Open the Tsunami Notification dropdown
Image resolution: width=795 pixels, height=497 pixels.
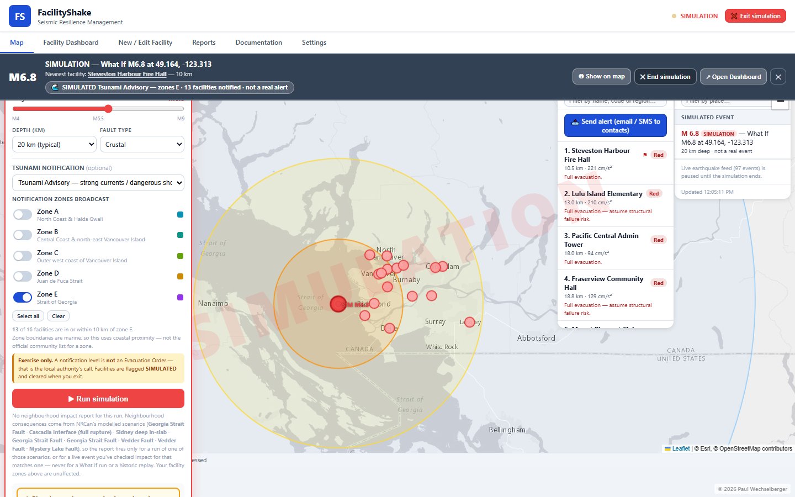point(98,183)
